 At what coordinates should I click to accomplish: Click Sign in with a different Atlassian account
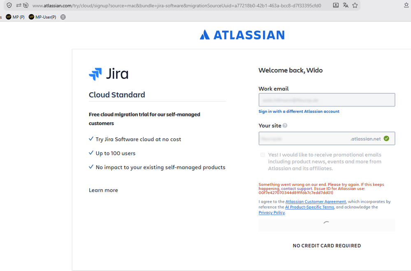[299, 111]
